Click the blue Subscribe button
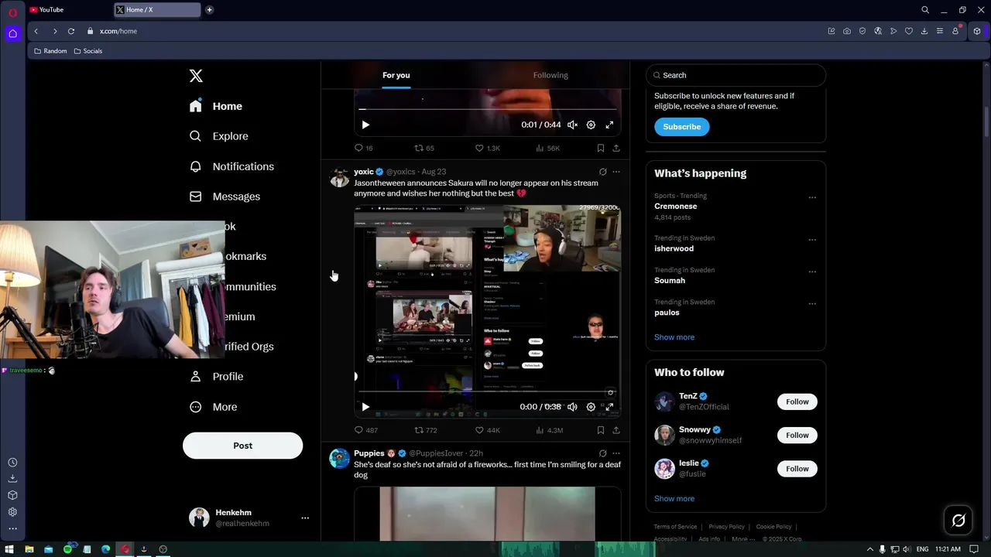 tap(681, 127)
